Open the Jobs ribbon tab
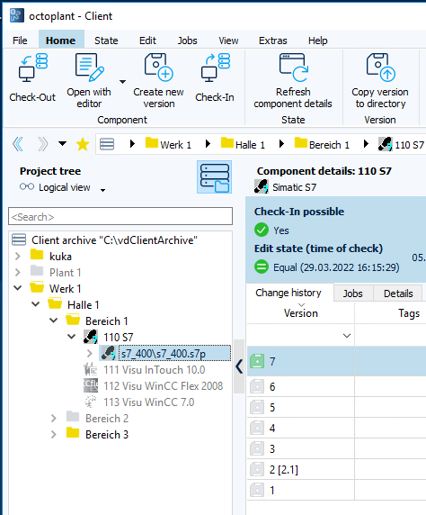 (188, 41)
